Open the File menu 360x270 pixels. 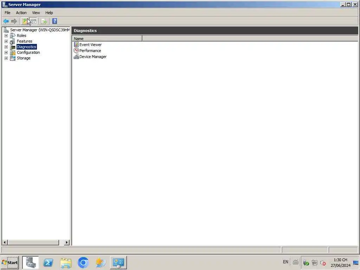pyautogui.click(x=7, y=13)
